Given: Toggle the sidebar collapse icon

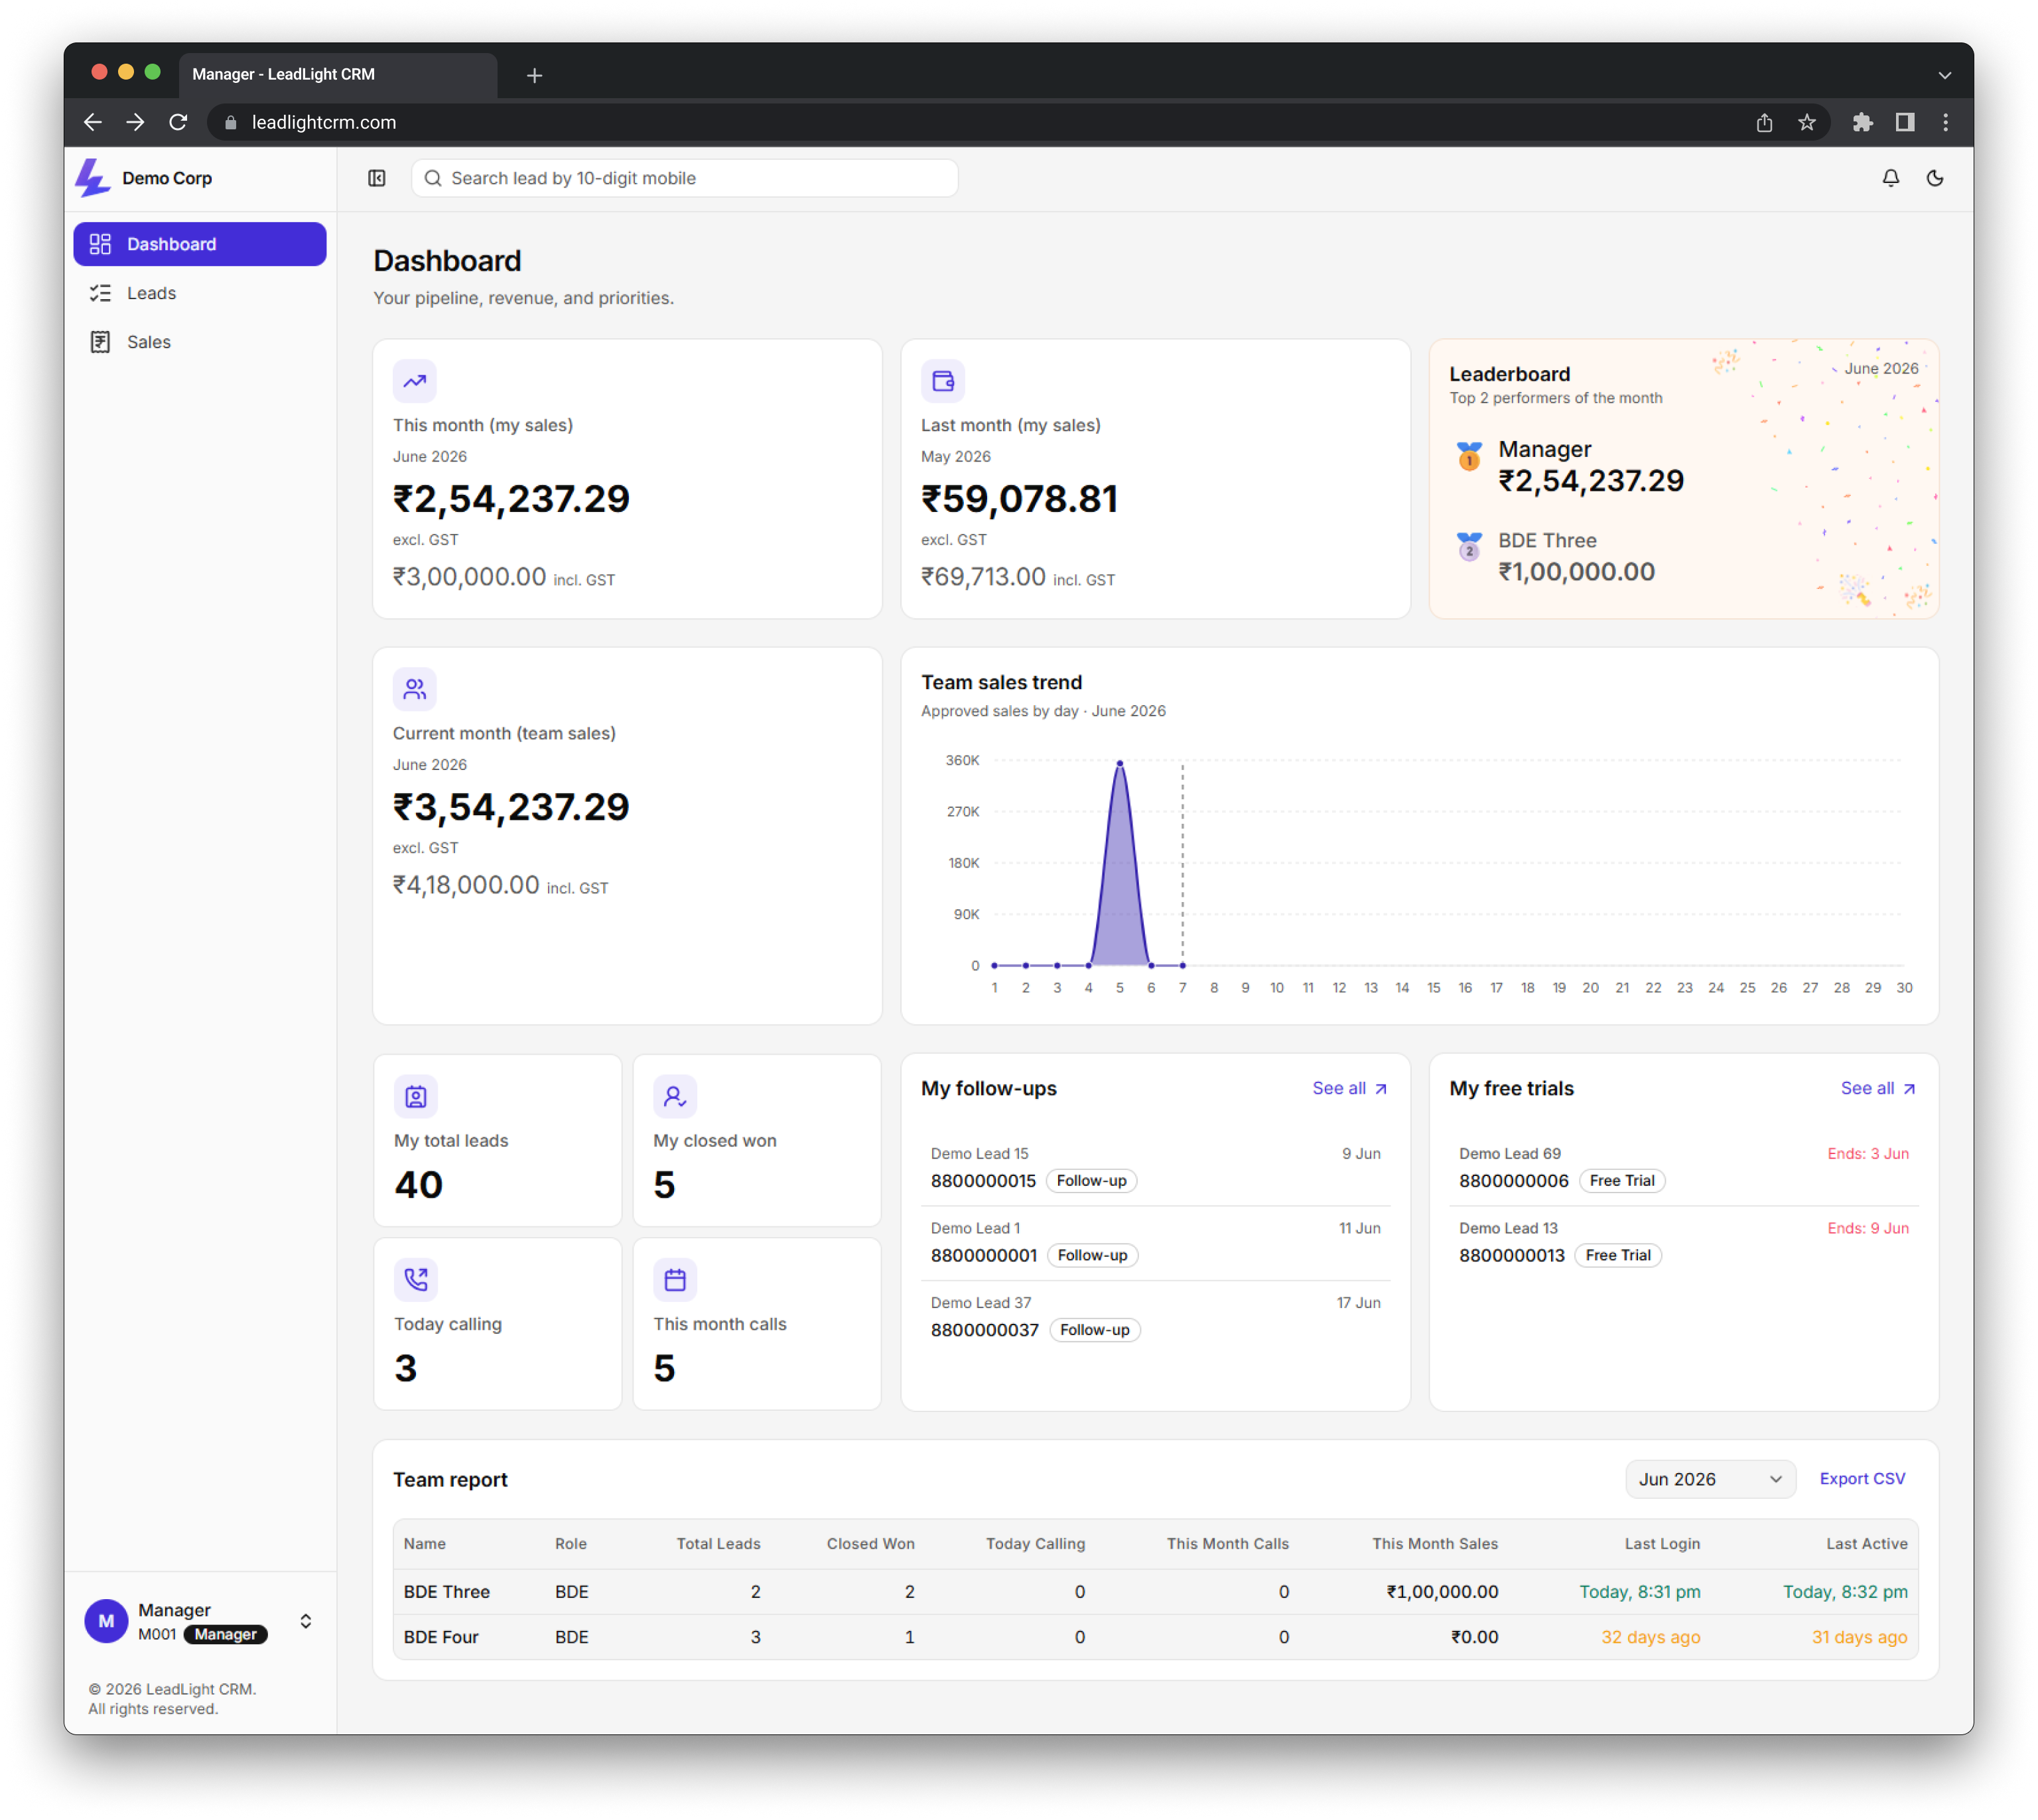Looking at the screenshot, I should pyautogui.click(x=377, y=178).
